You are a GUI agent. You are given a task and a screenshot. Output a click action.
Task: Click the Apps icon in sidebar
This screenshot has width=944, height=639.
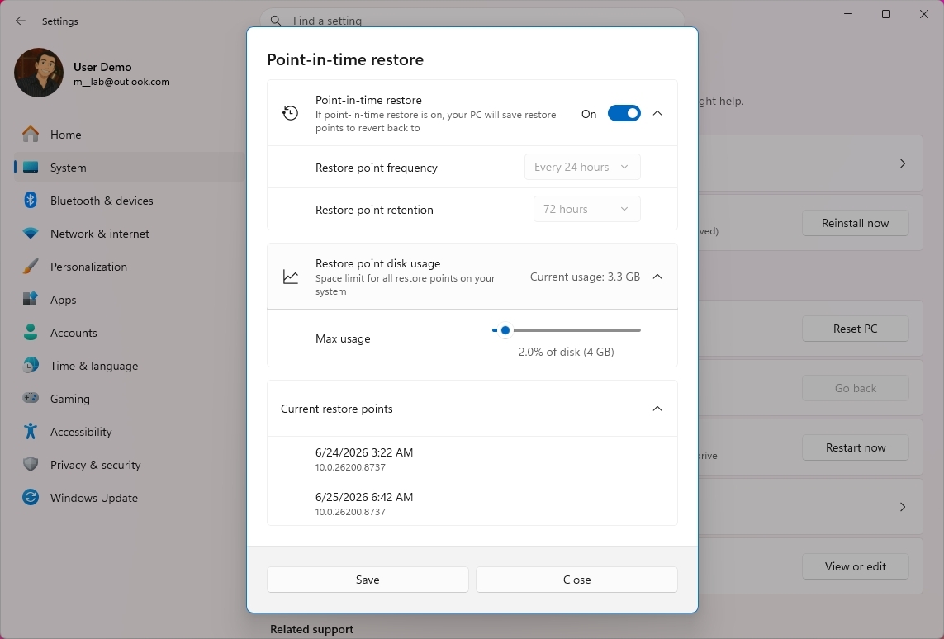click(30, 299)
